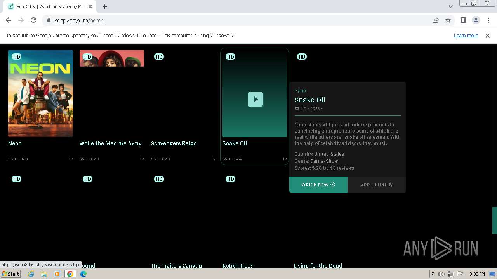Open the Chrome profile menu
Screen dimensions: 497x279
tap(476, 21)
